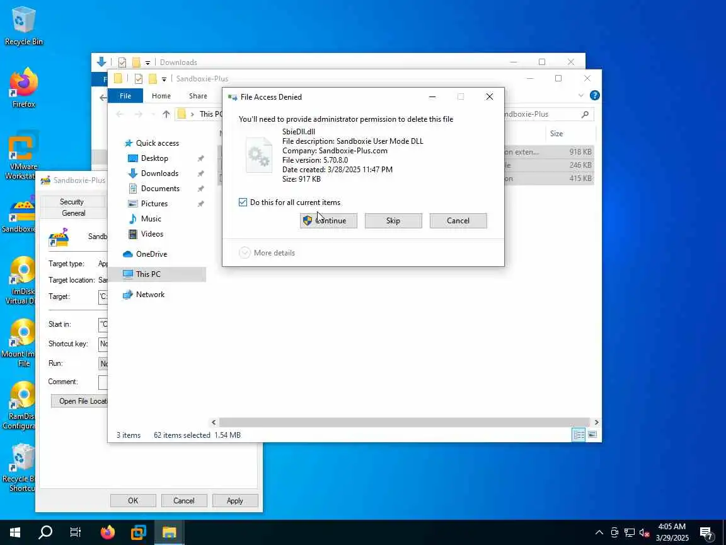The width and height of the screenshot is (726, 545).
Task: Click Skip in File Access Denied dialog
Action: coord(393,221)
